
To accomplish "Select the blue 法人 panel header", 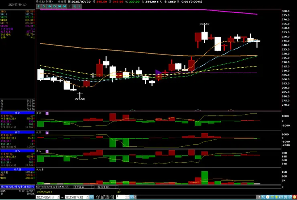I will coord(17,151).
